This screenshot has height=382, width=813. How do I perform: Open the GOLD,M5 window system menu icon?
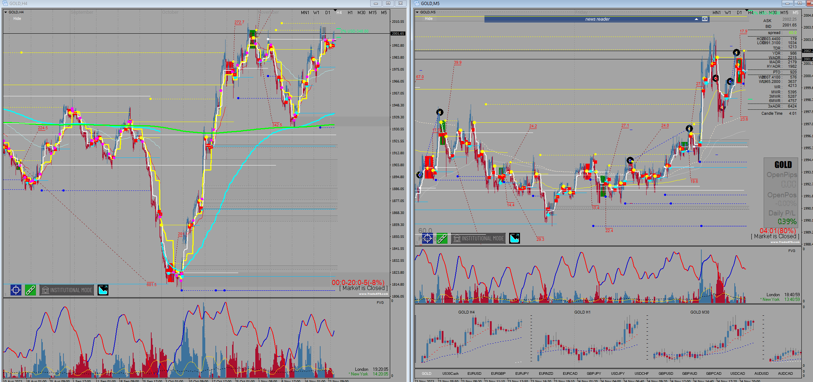(417, 3)
